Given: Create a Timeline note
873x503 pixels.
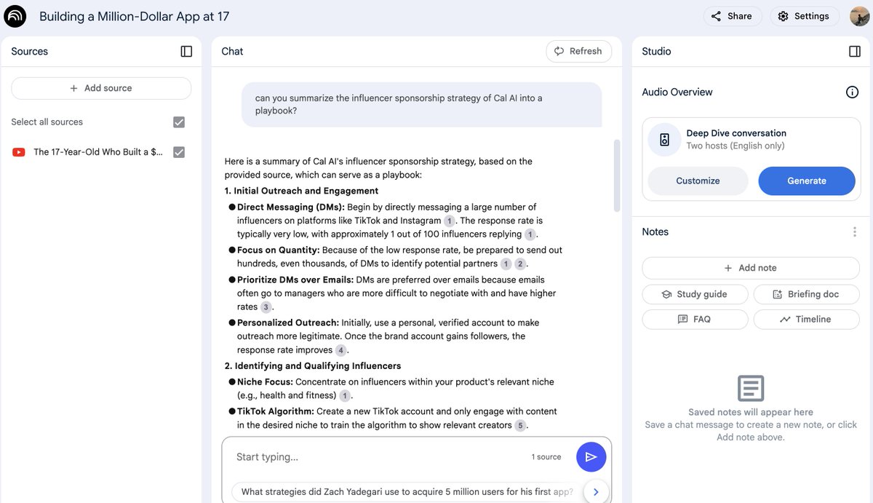Looking at the screenshot, I should (806, 319).
